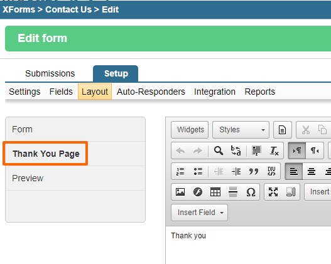This screenshot has height=264, width=331.
Task: Click the Remove Format icon
Action: (x=274, y=150)
